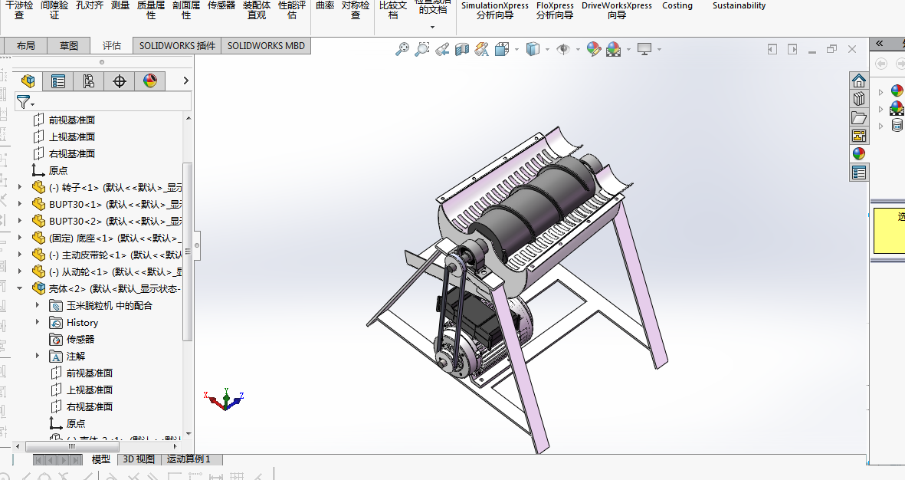Open Appearances ball icon in task pane

pyautogui.click(x=859, y=153)
